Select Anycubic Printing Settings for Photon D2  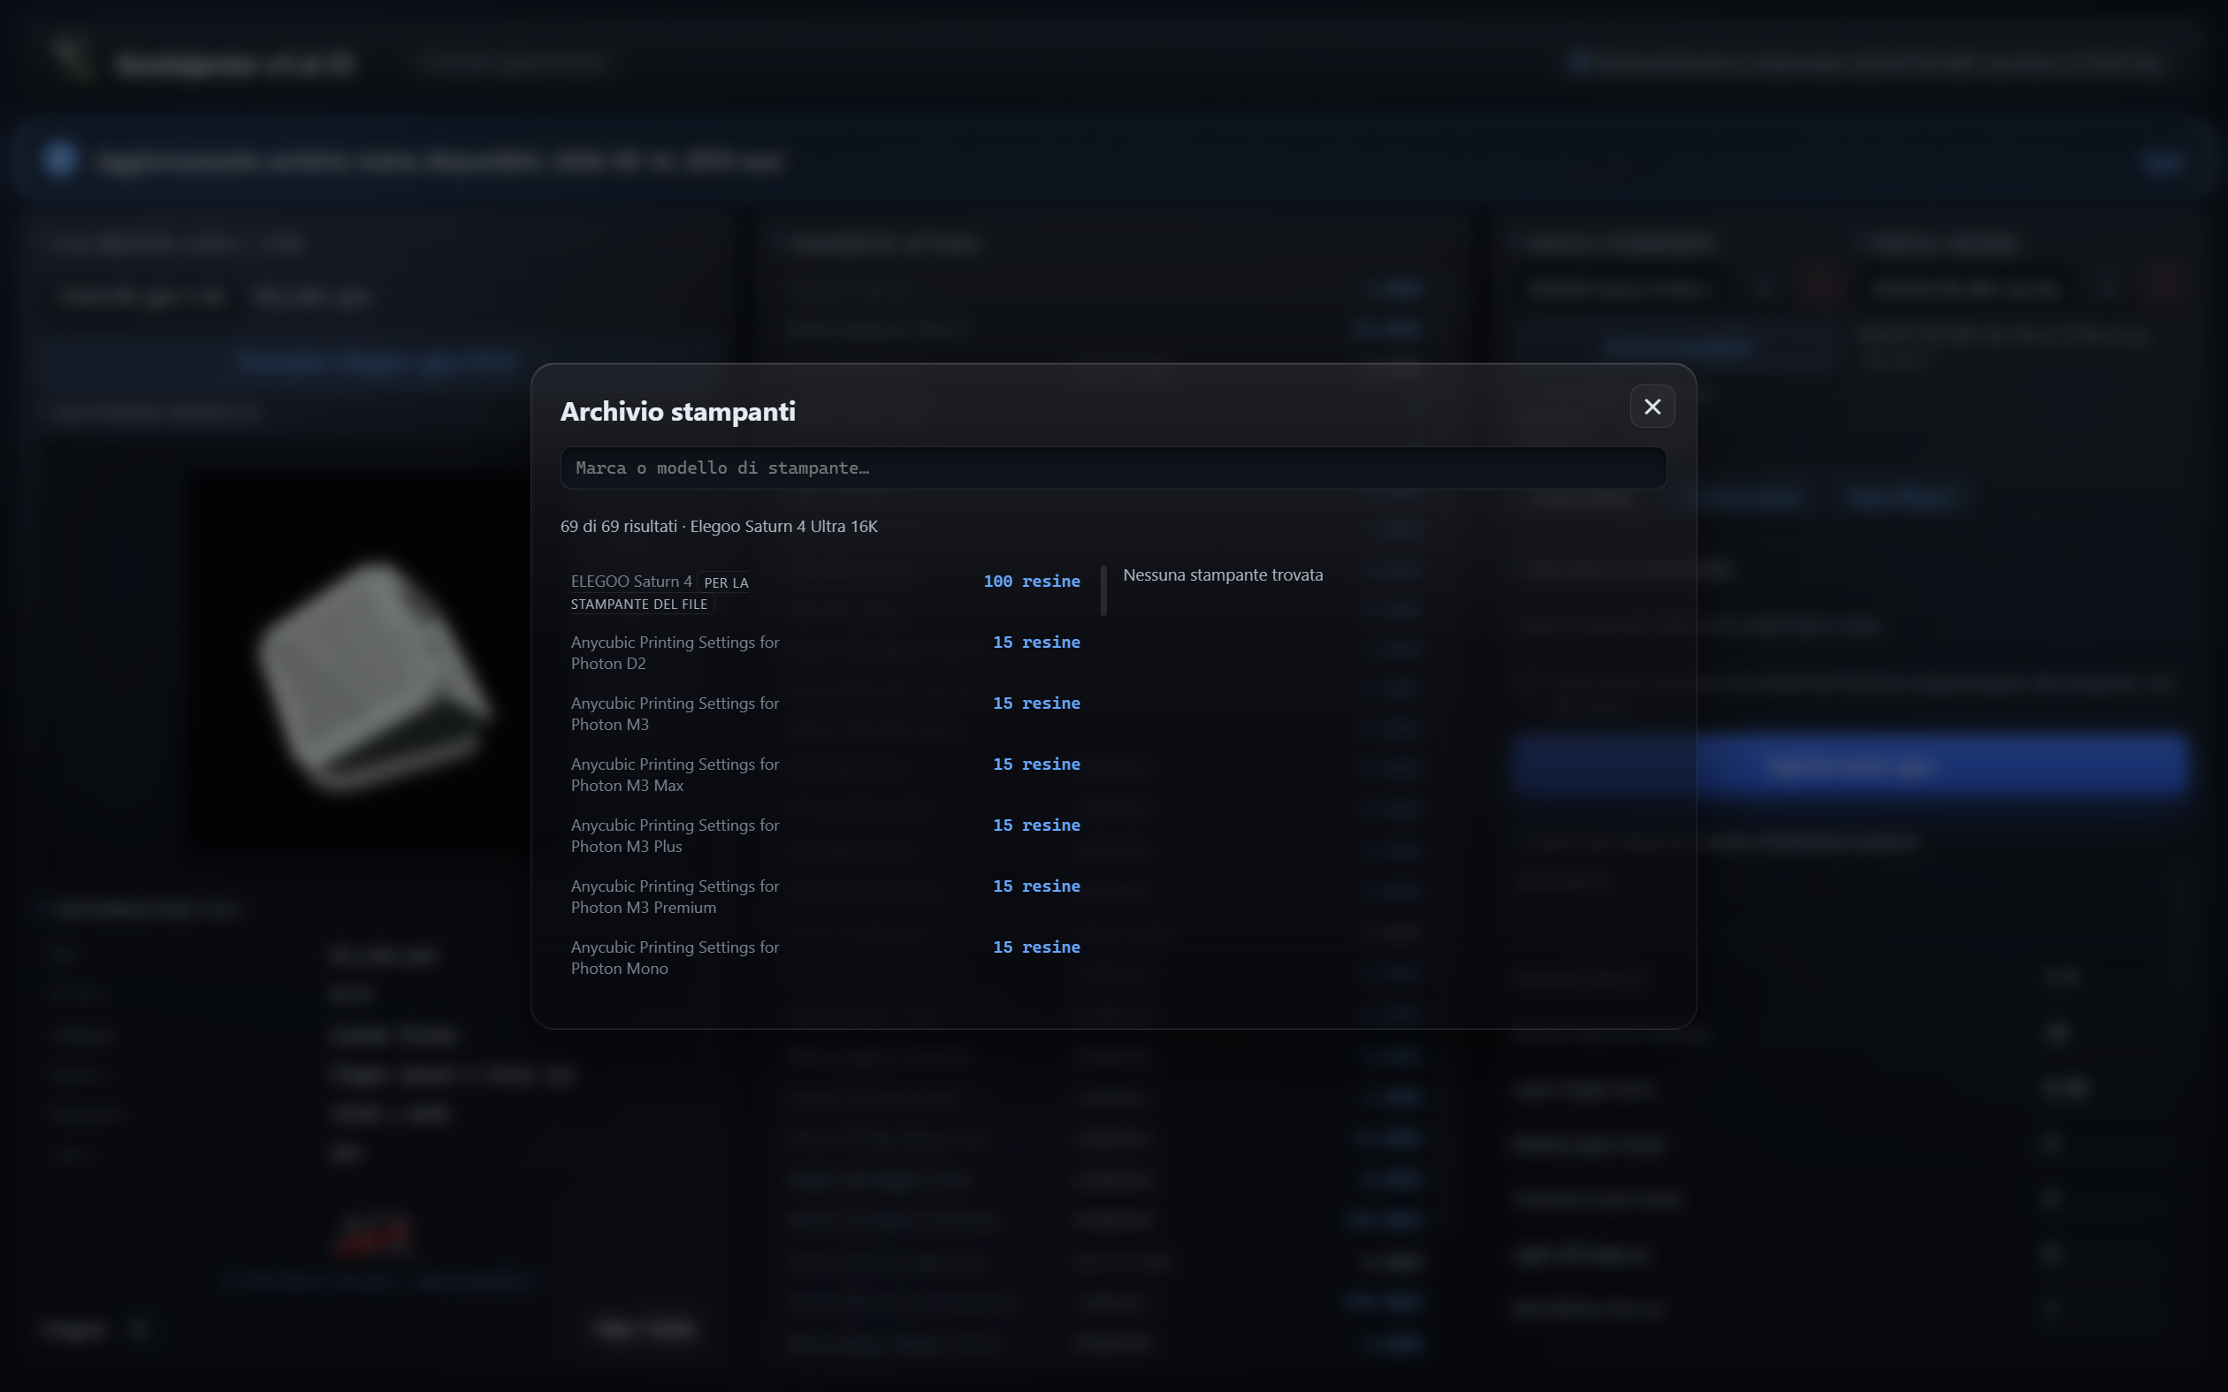(x=825, y=653)
